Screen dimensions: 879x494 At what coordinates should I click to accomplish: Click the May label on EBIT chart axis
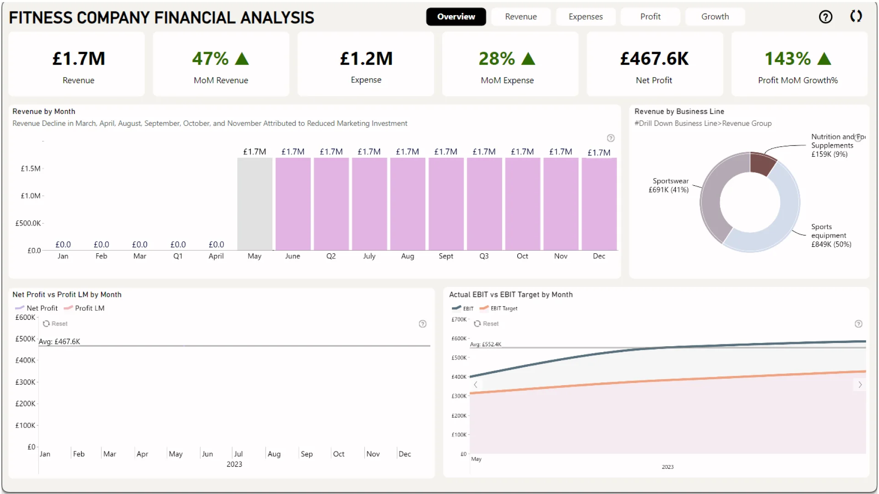click(476, 459)
